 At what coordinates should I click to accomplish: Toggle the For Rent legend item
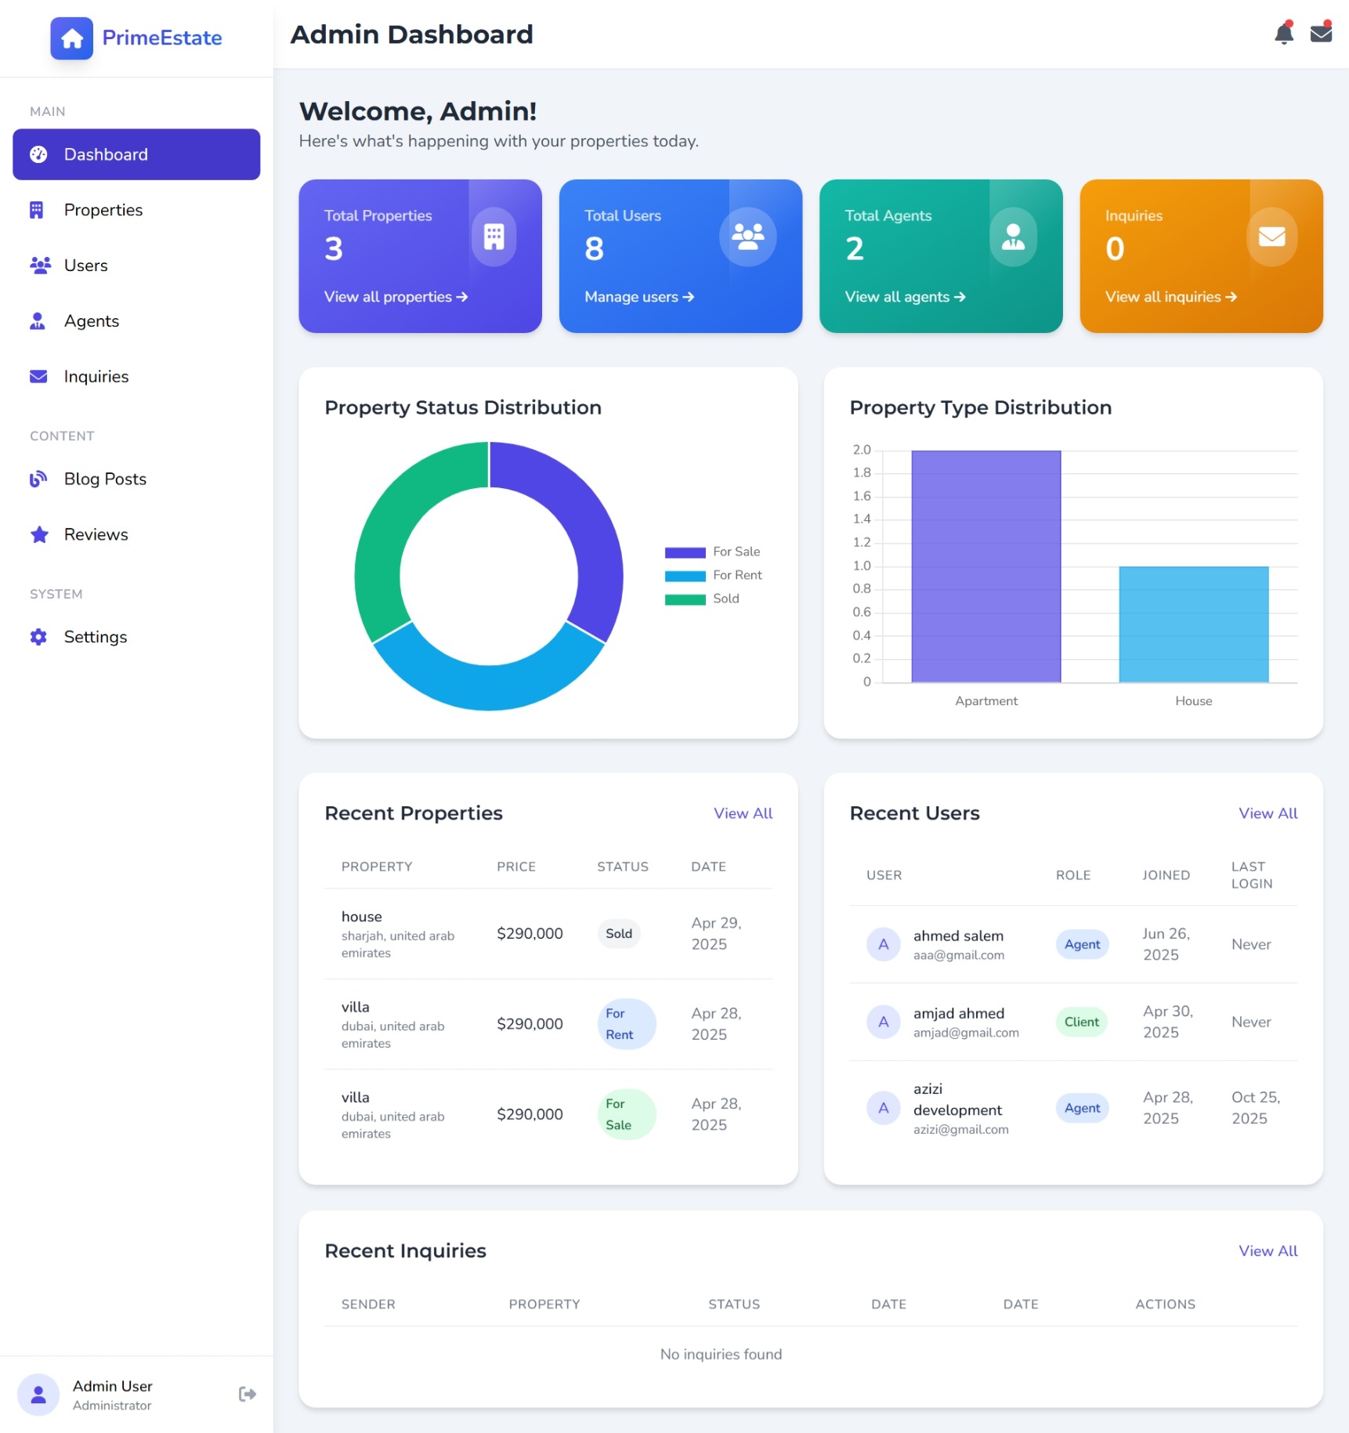(x=713, y=575)
